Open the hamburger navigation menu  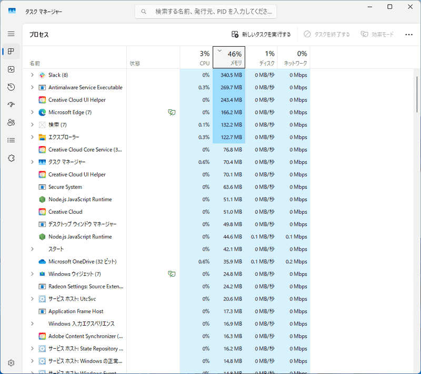click(11, 34)
